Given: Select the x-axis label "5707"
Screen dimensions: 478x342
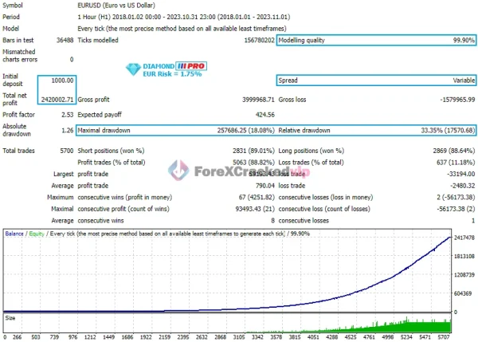Looking at the screenshot, I should 444,337.
